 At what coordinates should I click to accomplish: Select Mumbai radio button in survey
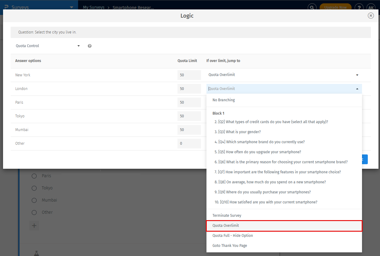34,200
